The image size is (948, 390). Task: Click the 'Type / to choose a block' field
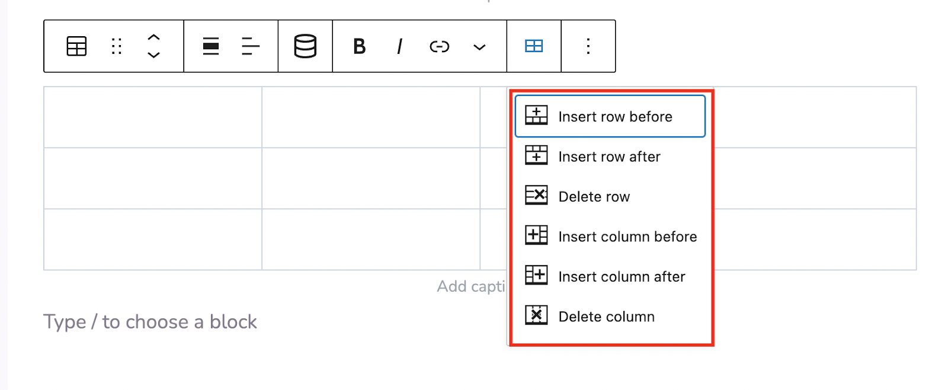pyautogui.click(x=150, y=322)
